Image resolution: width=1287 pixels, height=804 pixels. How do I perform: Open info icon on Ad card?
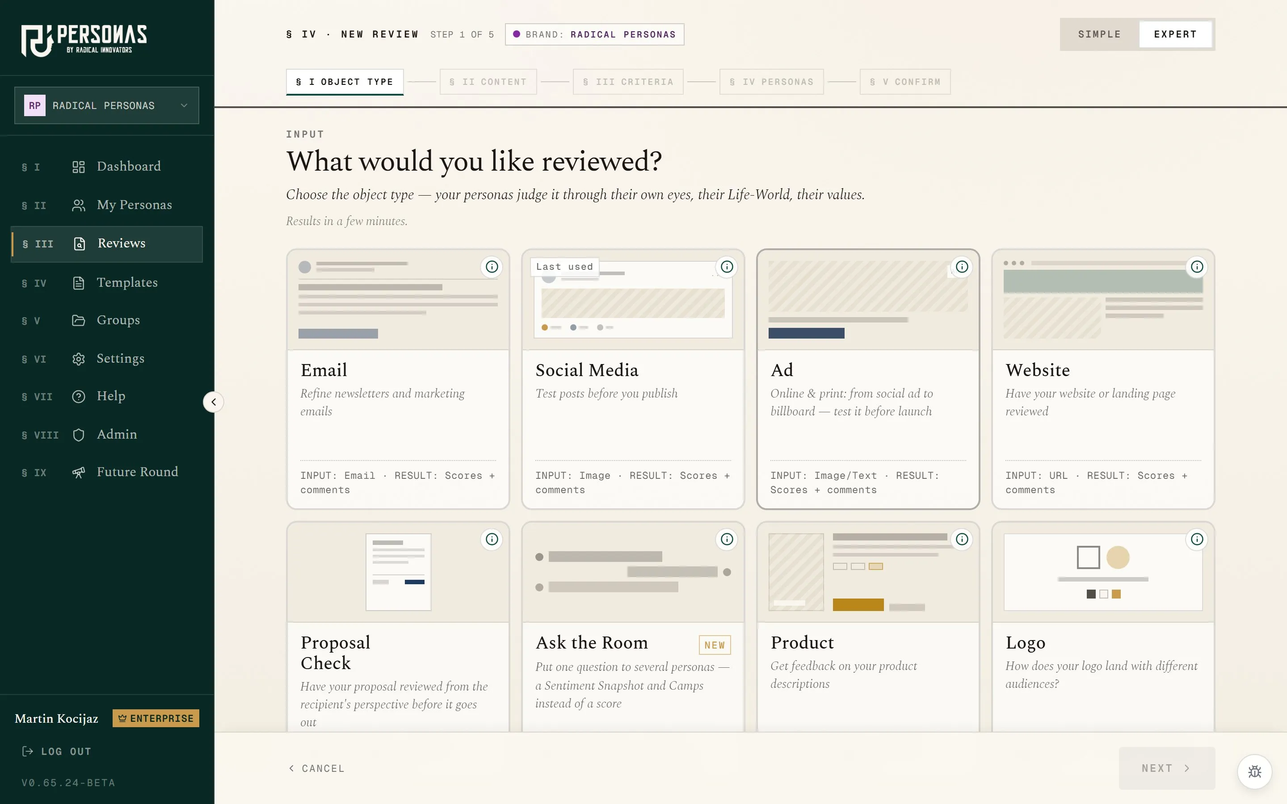click(962, 266)
